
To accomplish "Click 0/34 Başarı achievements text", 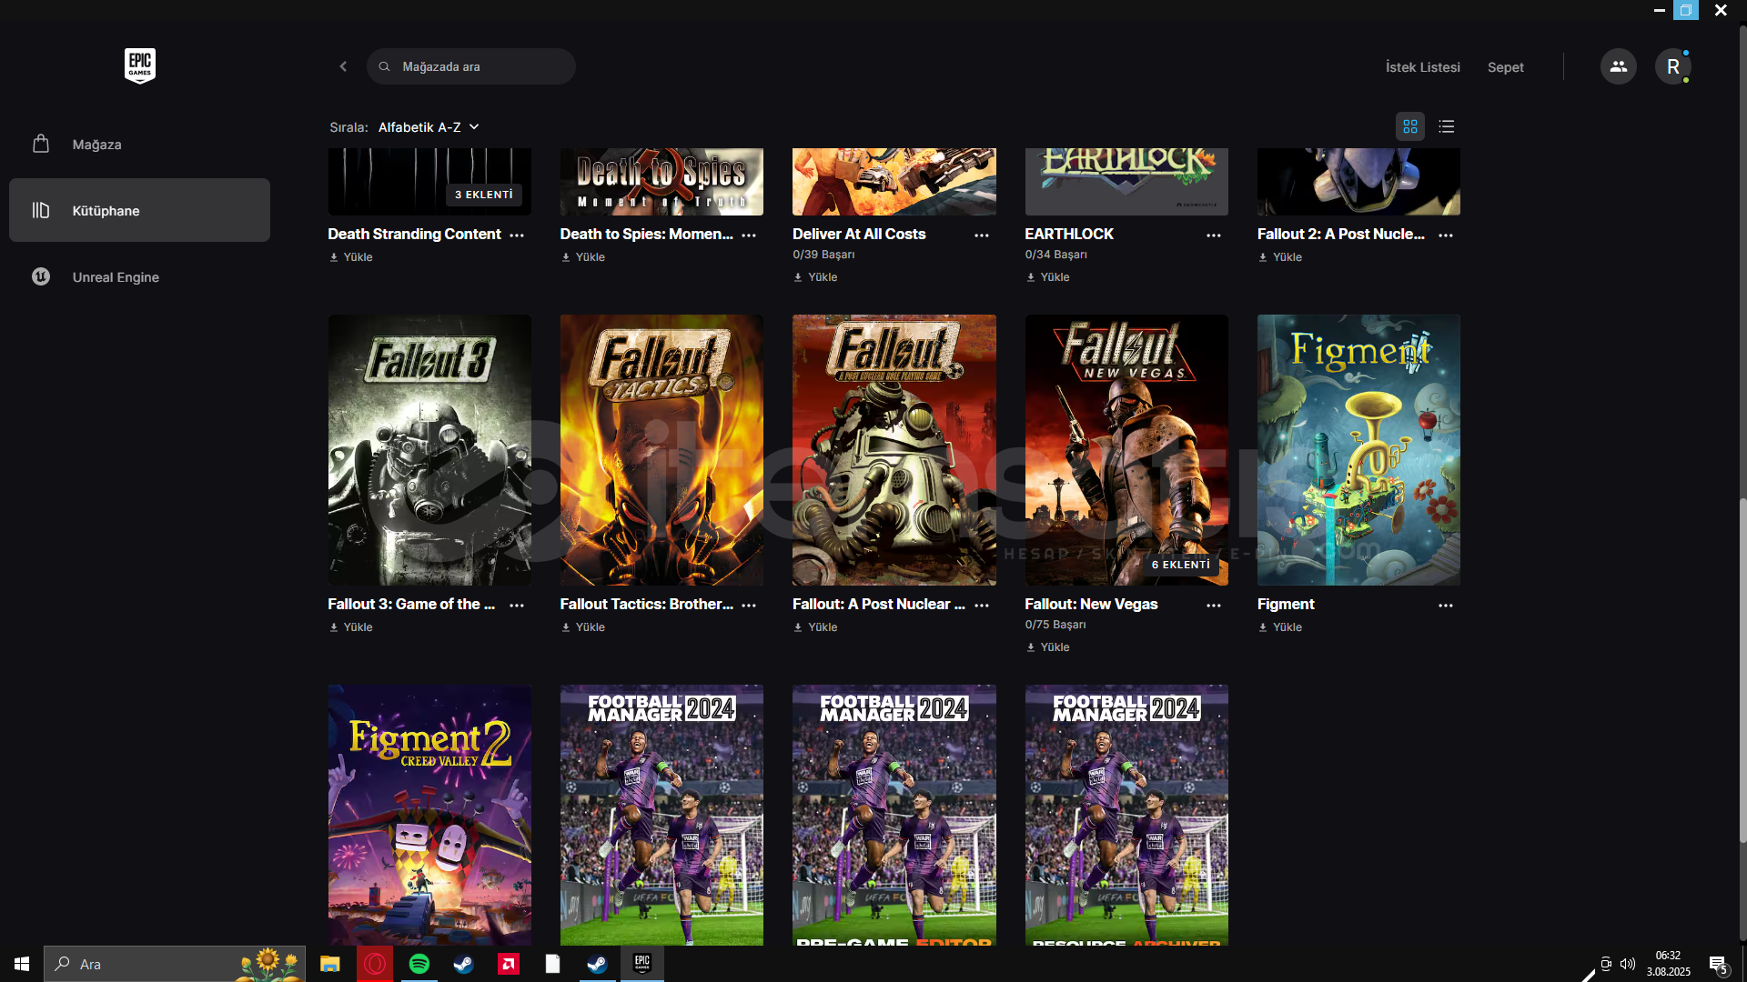I will point(1055,255).
